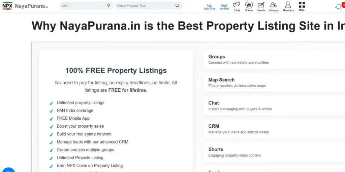Click checkmark beside Unlimited property listings
345x172 pixels.
click(x=51, y=103)
